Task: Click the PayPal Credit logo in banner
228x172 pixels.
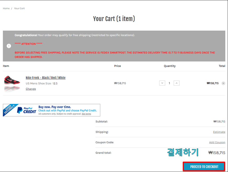Action: point(27,110)
